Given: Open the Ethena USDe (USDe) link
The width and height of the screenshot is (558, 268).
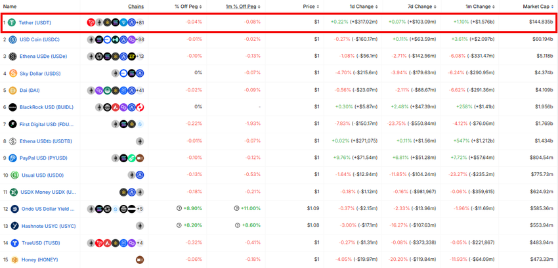Looking at the screenshot, I should tap(43, 56).
